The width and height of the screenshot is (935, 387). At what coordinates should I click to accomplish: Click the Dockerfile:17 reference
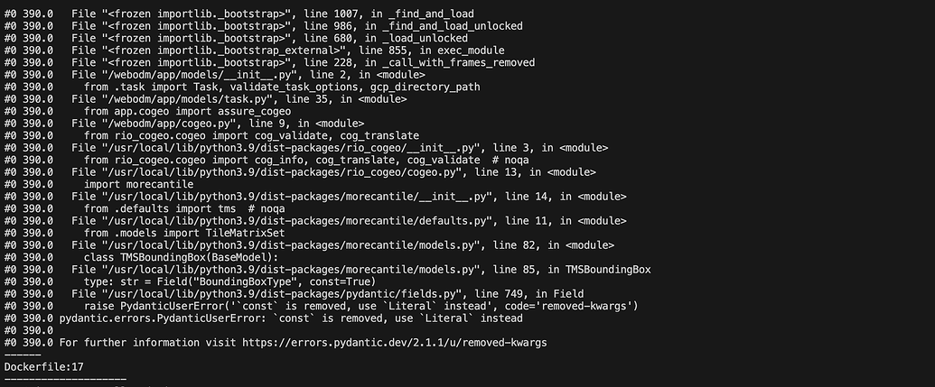click(x=41, y=367)
